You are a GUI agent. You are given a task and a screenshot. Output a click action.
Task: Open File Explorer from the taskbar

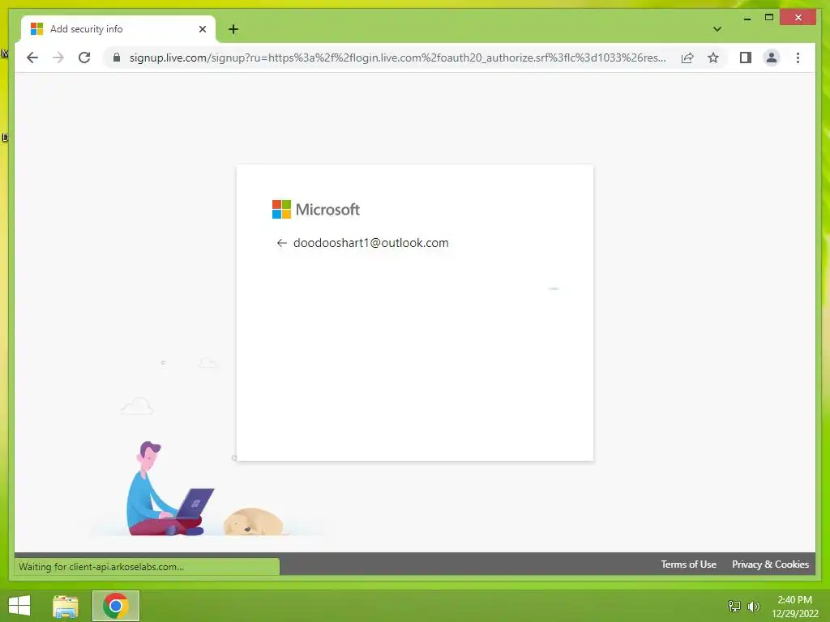(x=66, y=606)
